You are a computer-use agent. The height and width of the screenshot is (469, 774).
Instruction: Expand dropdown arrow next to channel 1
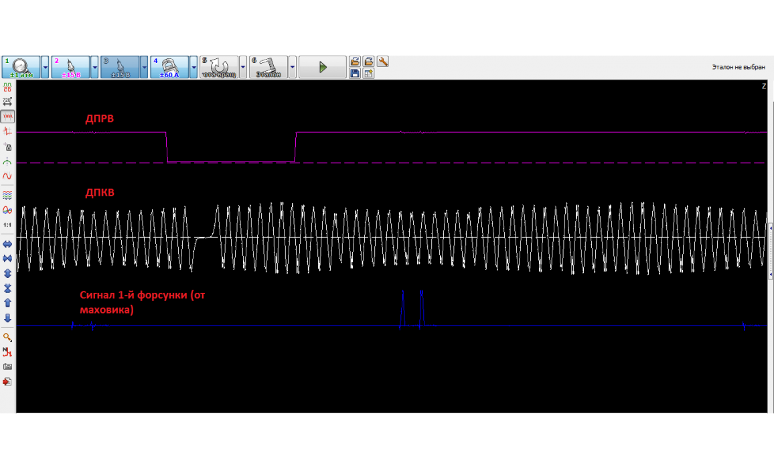pyautogui.click(x=45, y=67)
